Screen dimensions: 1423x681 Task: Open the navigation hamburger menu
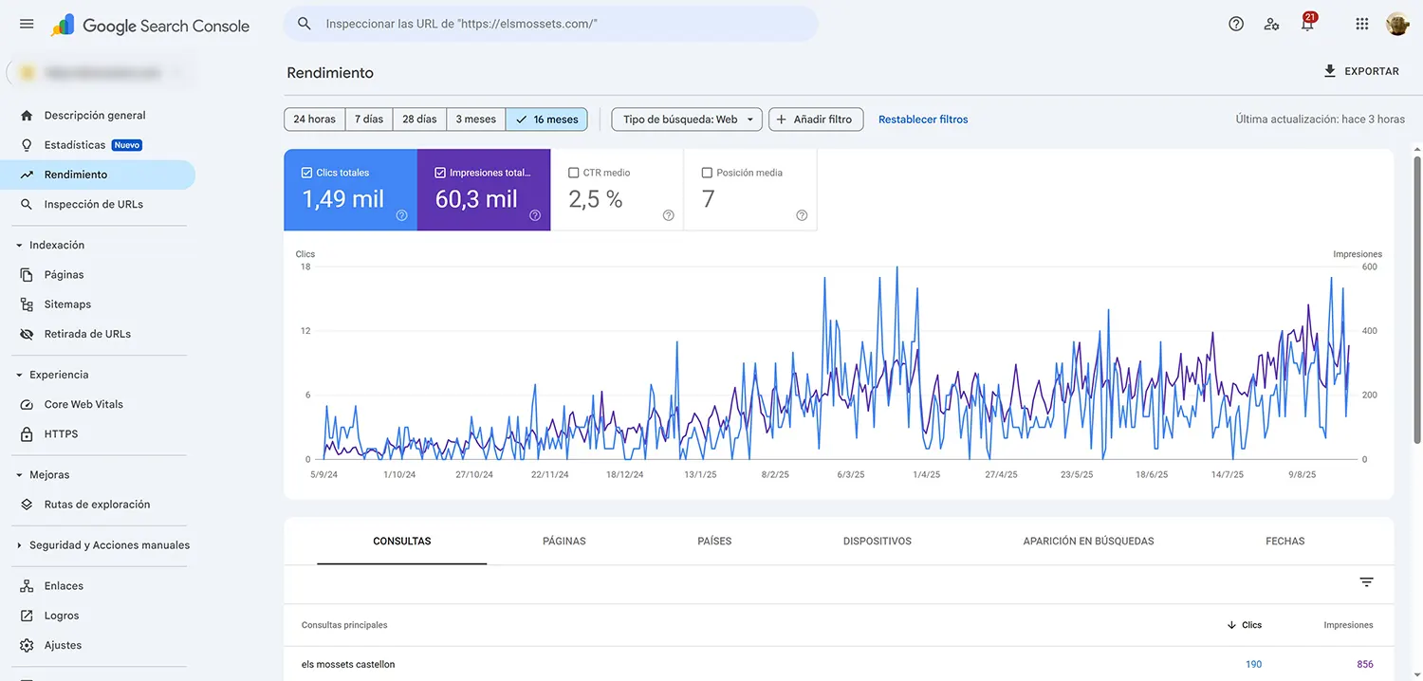(26, 24)
